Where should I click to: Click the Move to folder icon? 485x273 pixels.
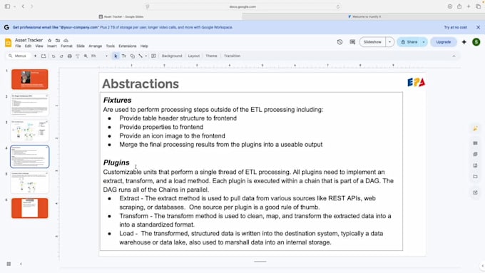pos(58,40)
